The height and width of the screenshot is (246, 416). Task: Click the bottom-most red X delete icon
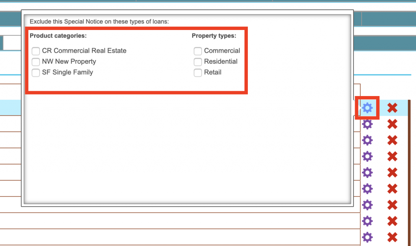[392, 237]
